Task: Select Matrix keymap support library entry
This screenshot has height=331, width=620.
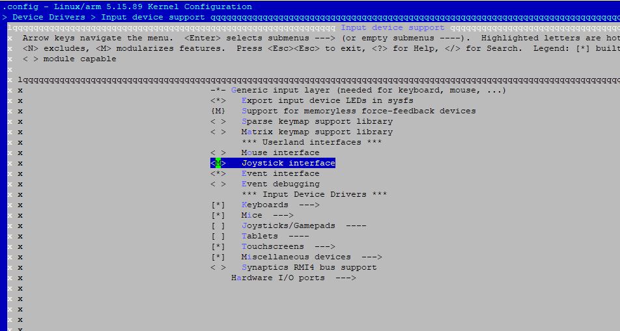Action: (x=317, y=132)
